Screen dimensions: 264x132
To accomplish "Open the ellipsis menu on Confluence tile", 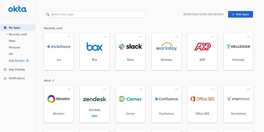I will pos(177,89).
